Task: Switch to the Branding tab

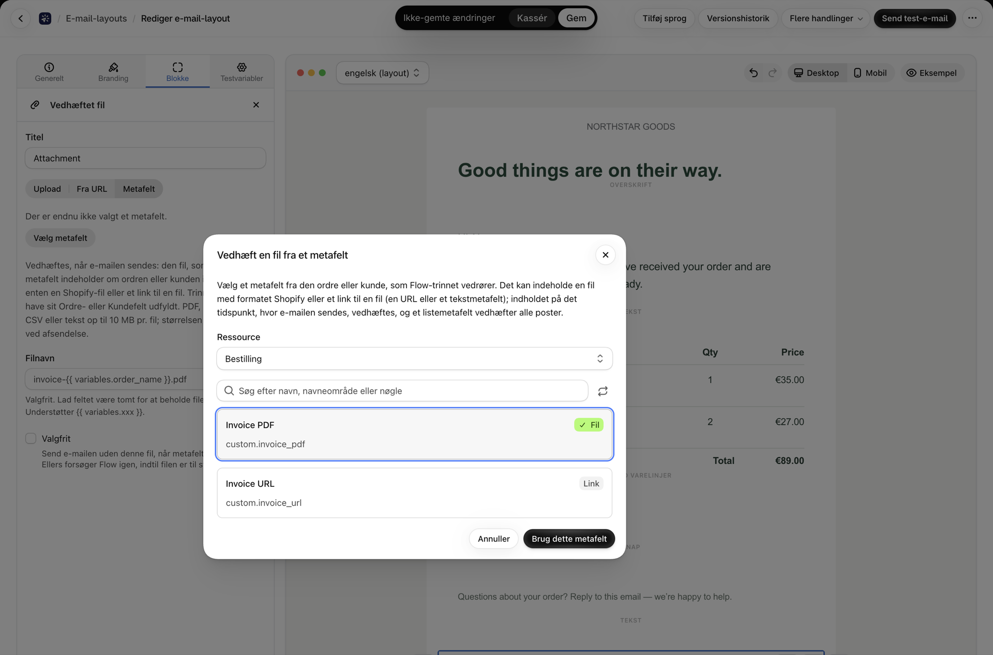Action: [x=113, y=71]
